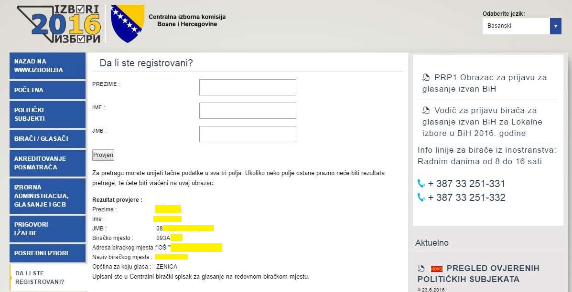Open Birači / Glasači menu item
Viewport: 572px width, 292px height.
[x=47, y=138]
